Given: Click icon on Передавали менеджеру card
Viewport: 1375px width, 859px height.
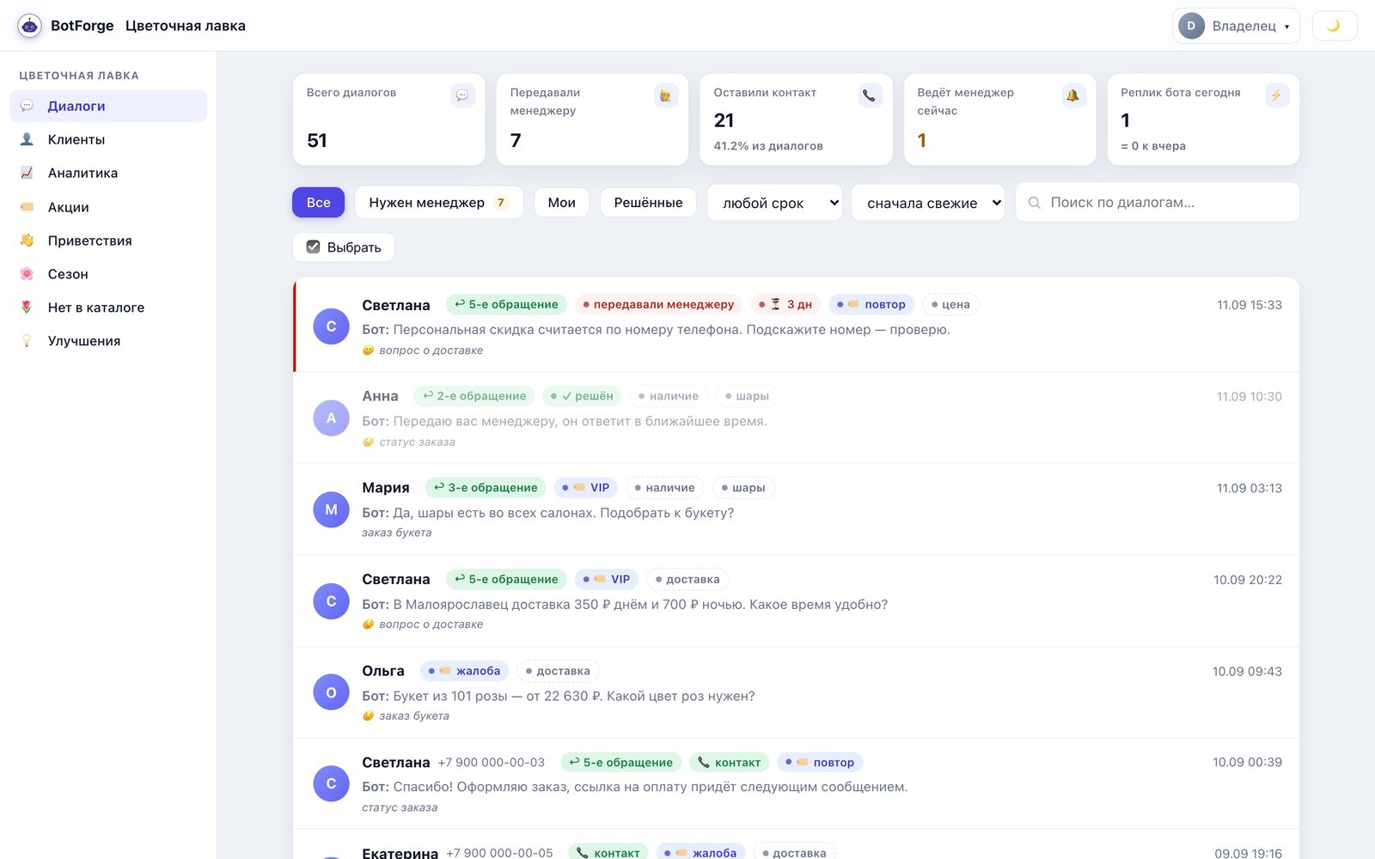Looking at the screenshot, I should [666, 95].
